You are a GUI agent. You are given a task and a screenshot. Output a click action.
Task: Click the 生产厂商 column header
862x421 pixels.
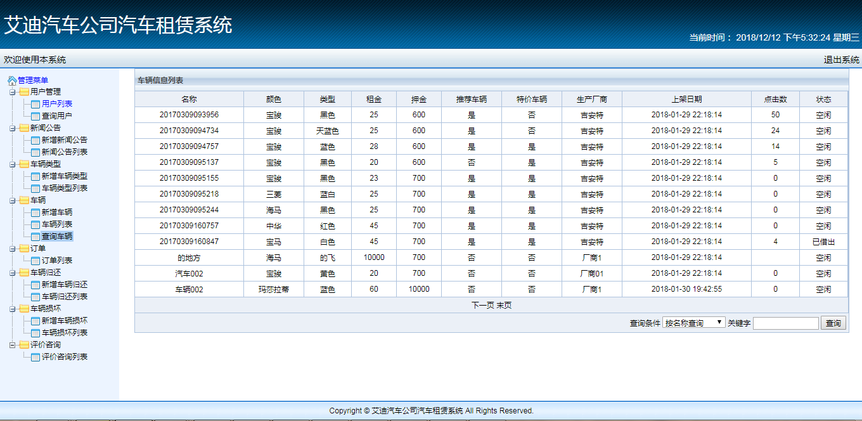[592, 99]
